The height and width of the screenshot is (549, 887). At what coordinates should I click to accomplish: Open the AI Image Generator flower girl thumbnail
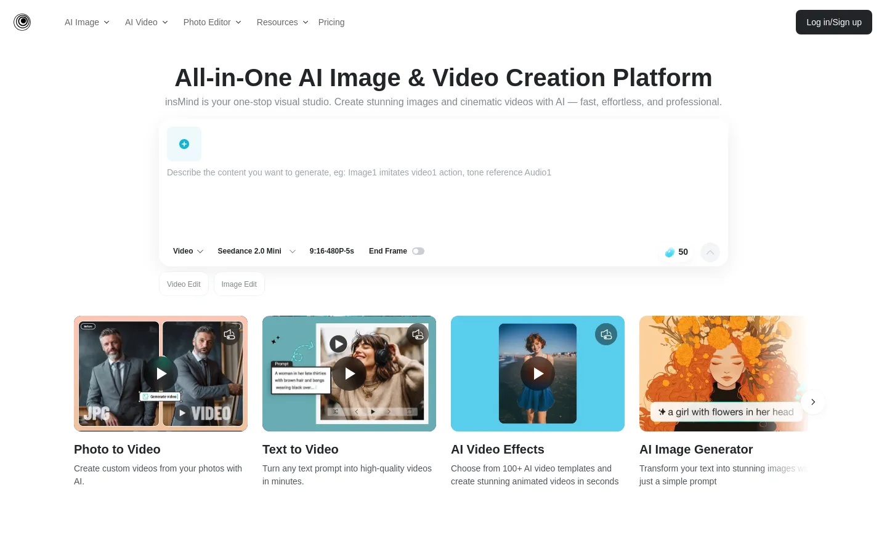pos(724,374)
